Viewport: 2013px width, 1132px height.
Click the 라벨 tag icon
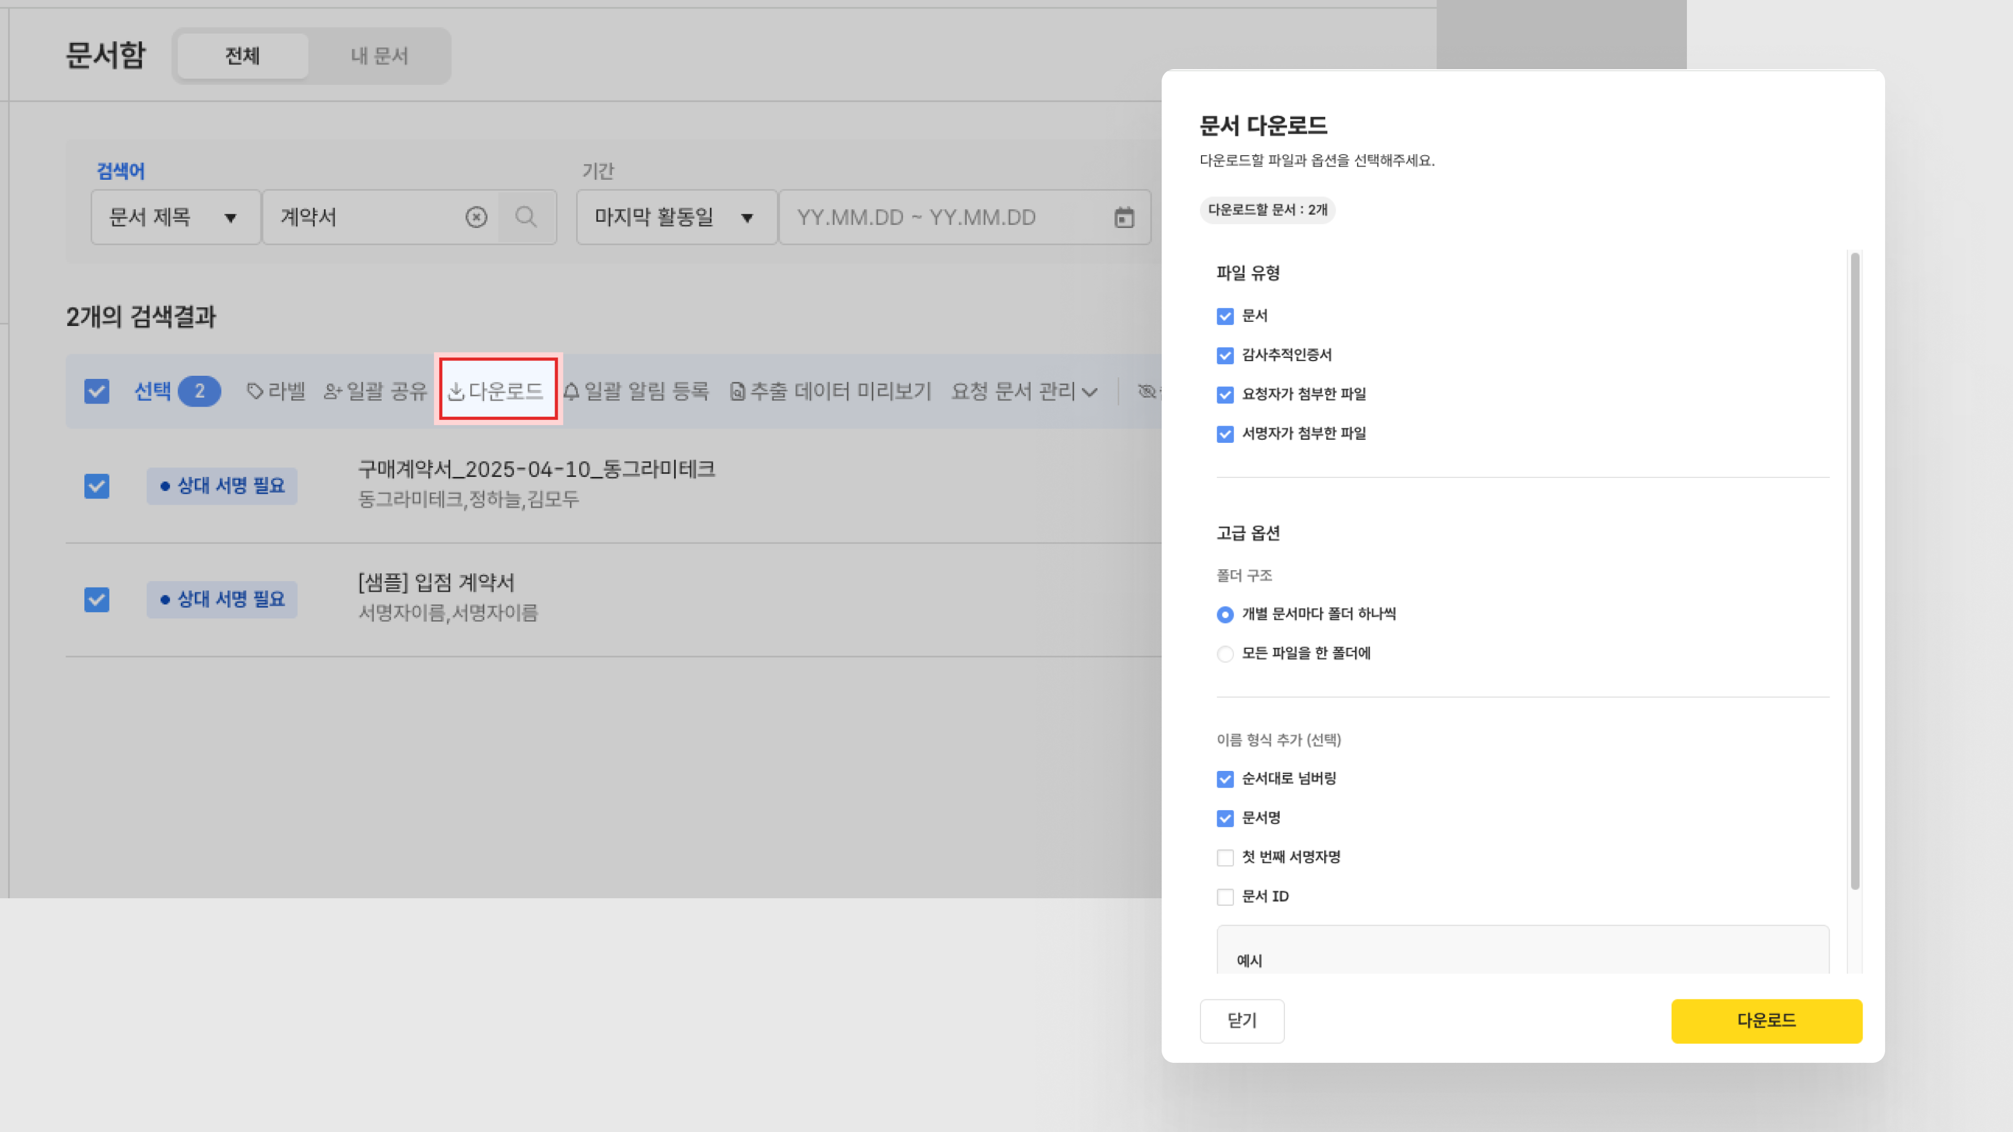[255, 391]
